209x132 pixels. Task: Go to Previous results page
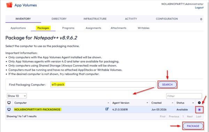174,116
